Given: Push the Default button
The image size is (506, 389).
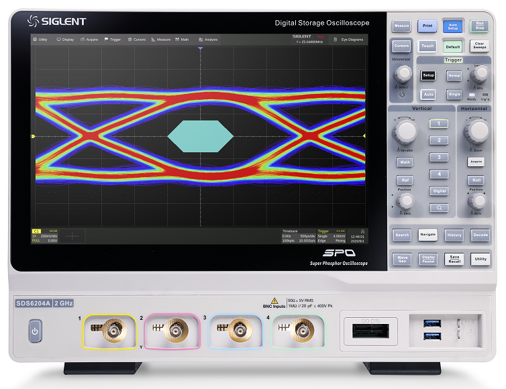Looking at the screenshot, I should pyautogui.click(x=452, y=47).
